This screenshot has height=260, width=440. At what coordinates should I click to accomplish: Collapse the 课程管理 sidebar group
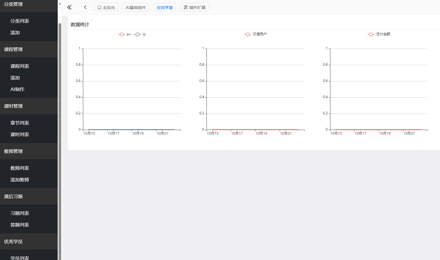point(14,49)
